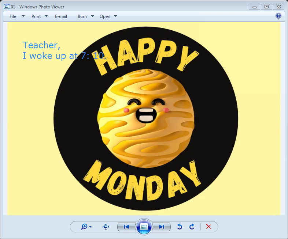Close the Windows Photo Viewer window
Screen dimensions: 288x239
[x=279, y=7]
